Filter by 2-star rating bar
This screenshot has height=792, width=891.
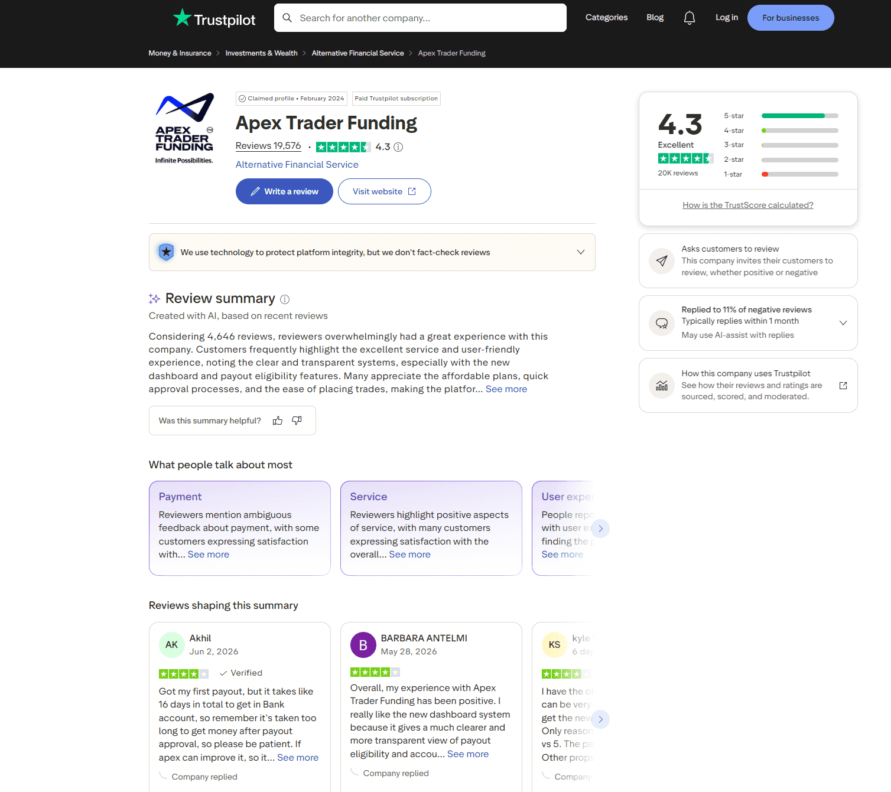pos(781,159)
